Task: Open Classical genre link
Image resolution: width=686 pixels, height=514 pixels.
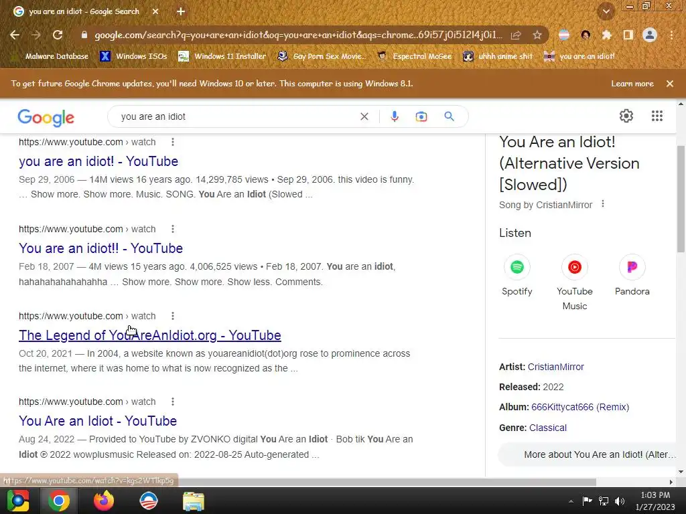Action: click(x=548, y=428)
